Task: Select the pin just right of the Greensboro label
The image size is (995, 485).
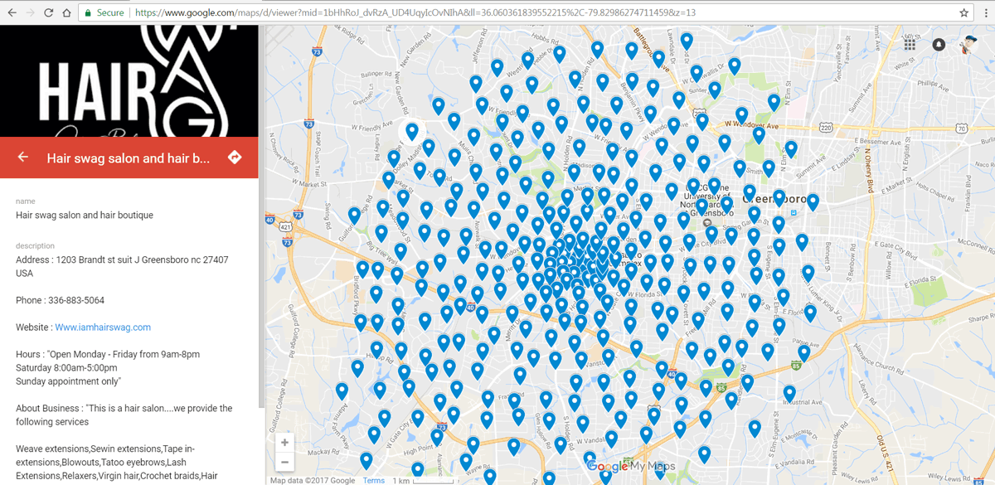Action: [813, 202]
